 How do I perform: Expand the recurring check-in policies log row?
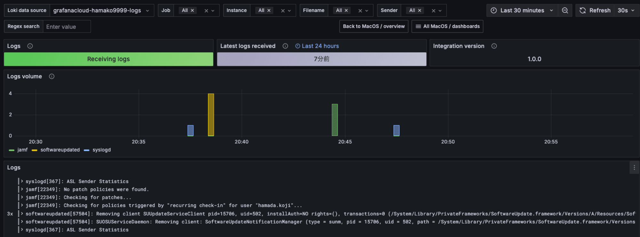(22, 205)
